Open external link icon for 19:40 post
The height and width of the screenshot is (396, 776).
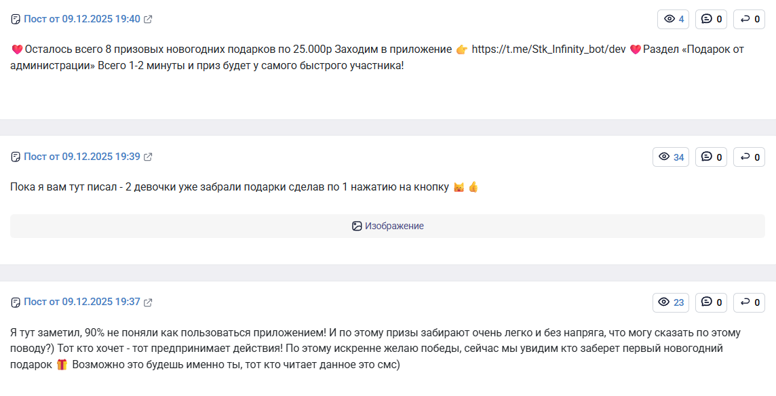click(148, 19)
